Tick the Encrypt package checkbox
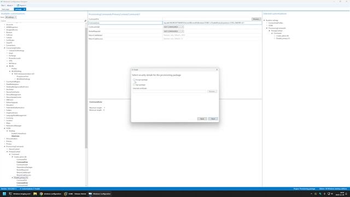Image resolution: width=350 pixels, height=197 pixels. [134, 80]
